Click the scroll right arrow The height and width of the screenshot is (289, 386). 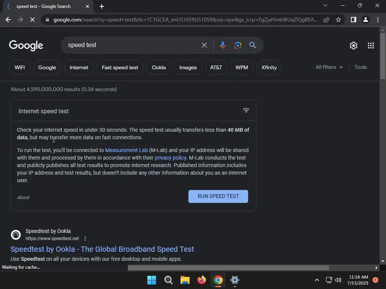coord(377,268)
